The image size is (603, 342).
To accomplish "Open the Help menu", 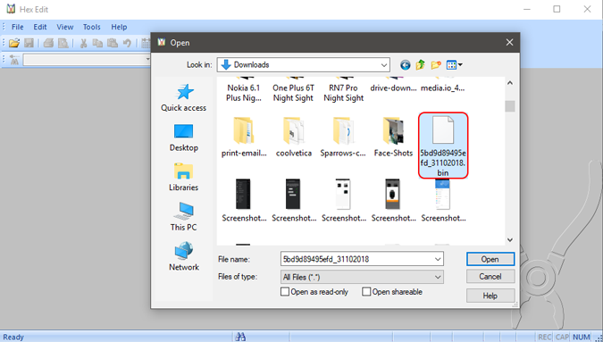I will [x=119, y=27].
